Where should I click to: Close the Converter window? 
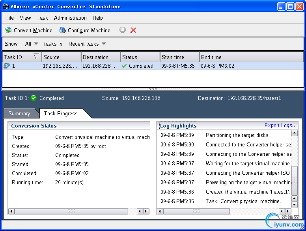[299, 7]
